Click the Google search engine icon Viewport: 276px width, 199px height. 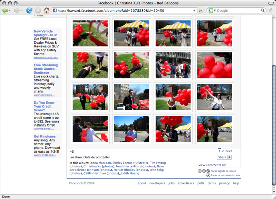(x=211, y=11)
